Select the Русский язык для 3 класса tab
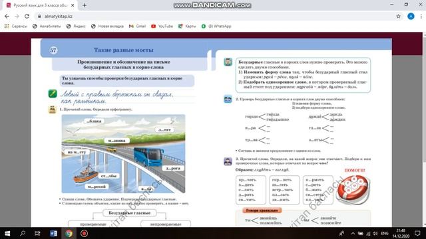This screenshot has width=426, height=239. [x=40, y=5]
